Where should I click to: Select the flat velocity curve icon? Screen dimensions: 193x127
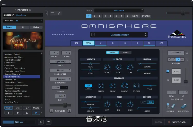[182, 60]
